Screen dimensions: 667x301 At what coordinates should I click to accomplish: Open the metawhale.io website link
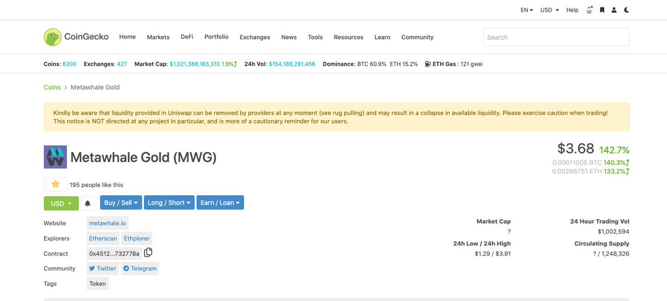pos(108,223)
